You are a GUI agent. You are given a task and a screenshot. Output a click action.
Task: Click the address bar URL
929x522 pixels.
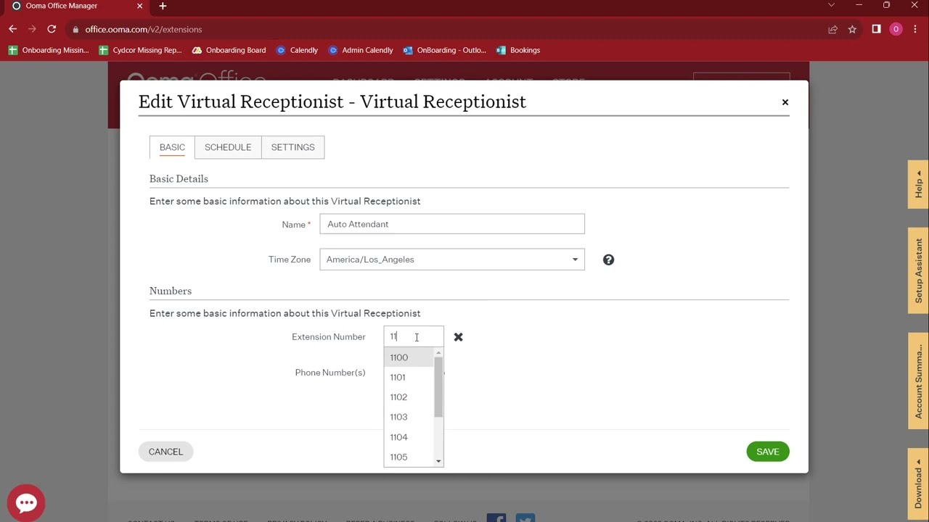144,29
